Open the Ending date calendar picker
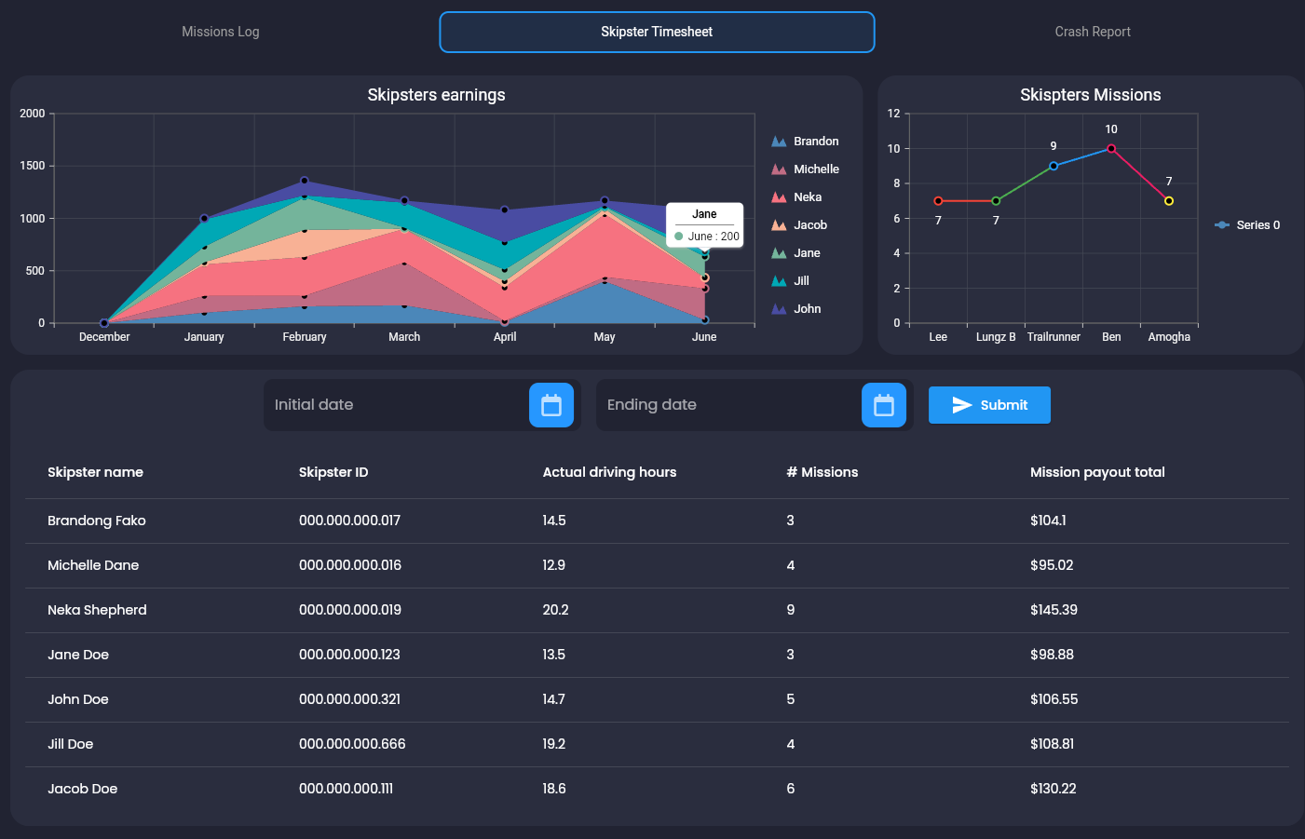The width and height of the screenshot is (1305, 839). point(883,405)
